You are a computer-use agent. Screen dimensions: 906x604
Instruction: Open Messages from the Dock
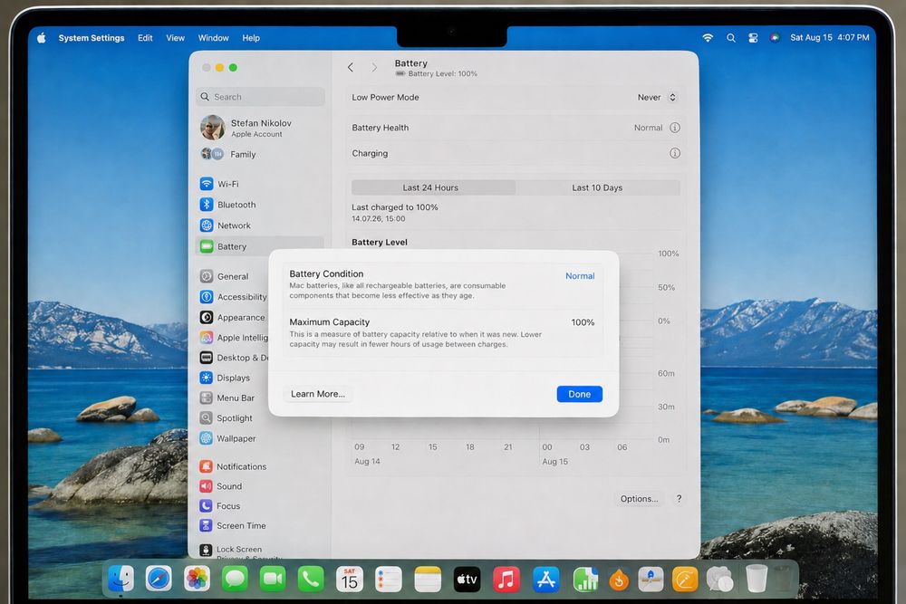coord(236,578)
